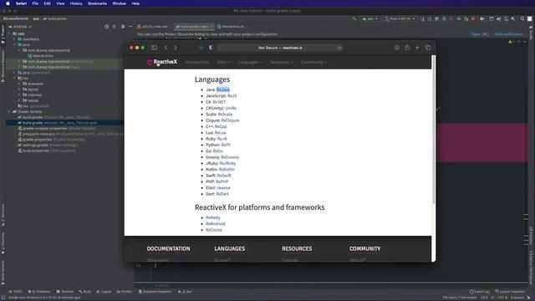
Task: Open the Problems tool window
Action: (x=39, y=292)
